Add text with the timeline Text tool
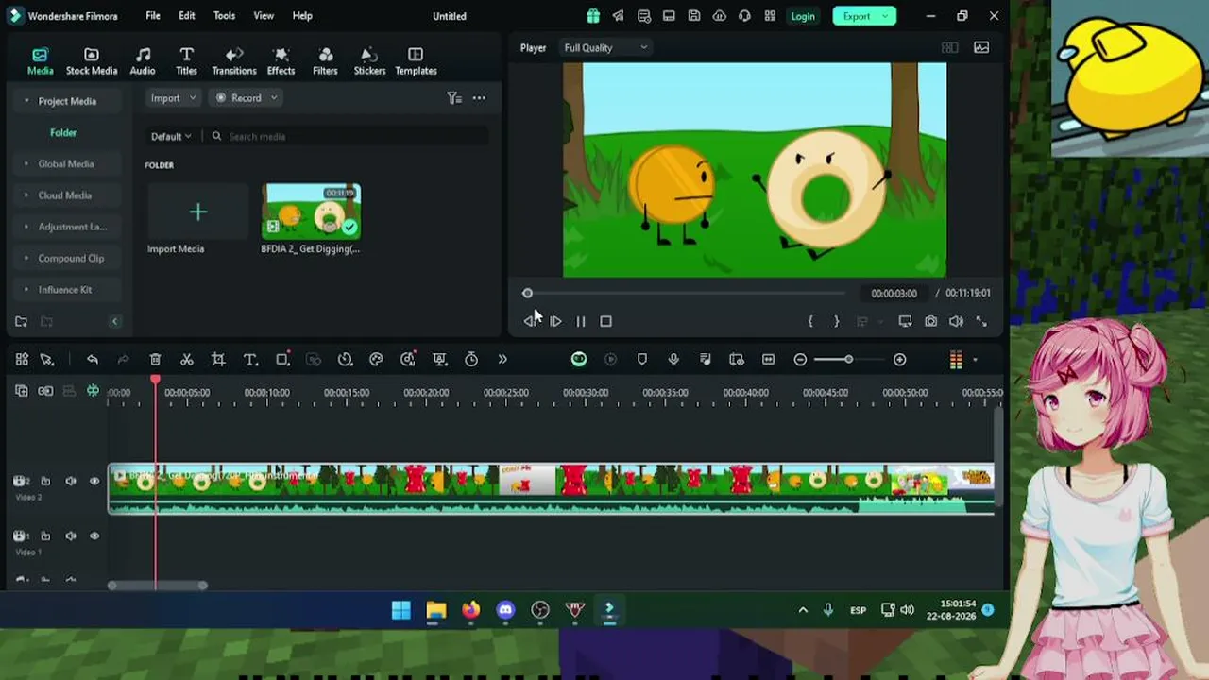The height and width of the screenshot is (680, 1209). [250, 360]
